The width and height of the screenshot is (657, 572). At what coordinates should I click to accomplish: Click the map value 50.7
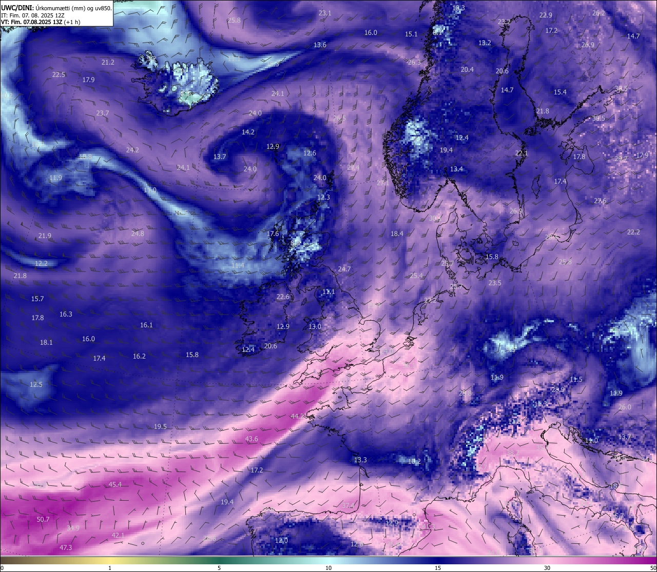tap(43, 519)
